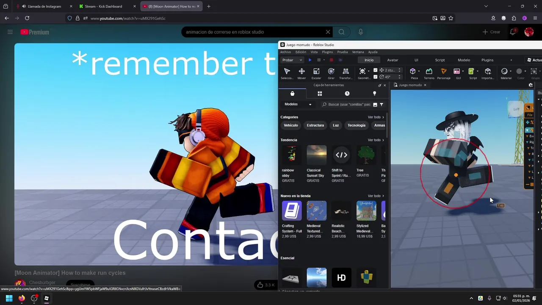Open the Plugins menu in the menu bar
Screen dimensions: 542x305
tap(327, 52)
